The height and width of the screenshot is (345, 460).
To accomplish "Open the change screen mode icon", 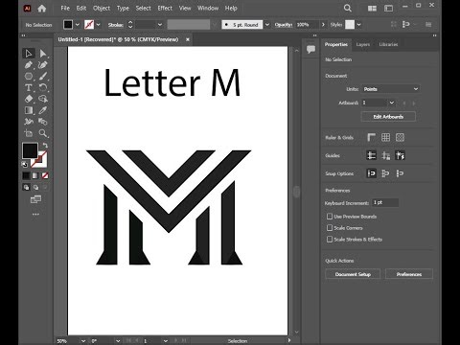I will point(35,199).
